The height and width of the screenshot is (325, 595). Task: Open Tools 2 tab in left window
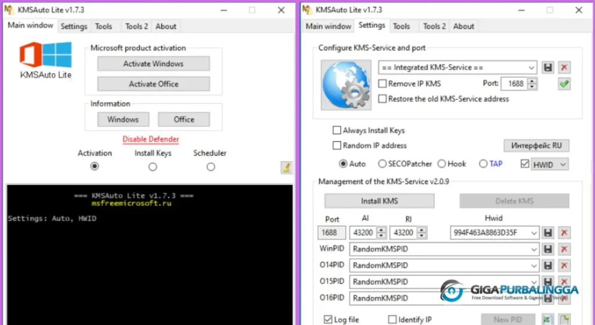[137, 26]
